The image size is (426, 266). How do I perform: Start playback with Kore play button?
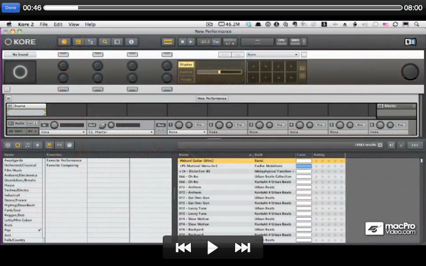191,42
